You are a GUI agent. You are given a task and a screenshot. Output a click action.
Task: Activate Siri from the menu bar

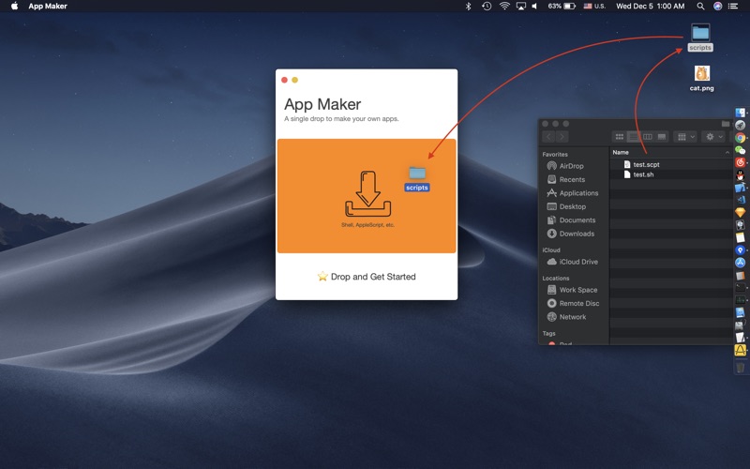717,7
